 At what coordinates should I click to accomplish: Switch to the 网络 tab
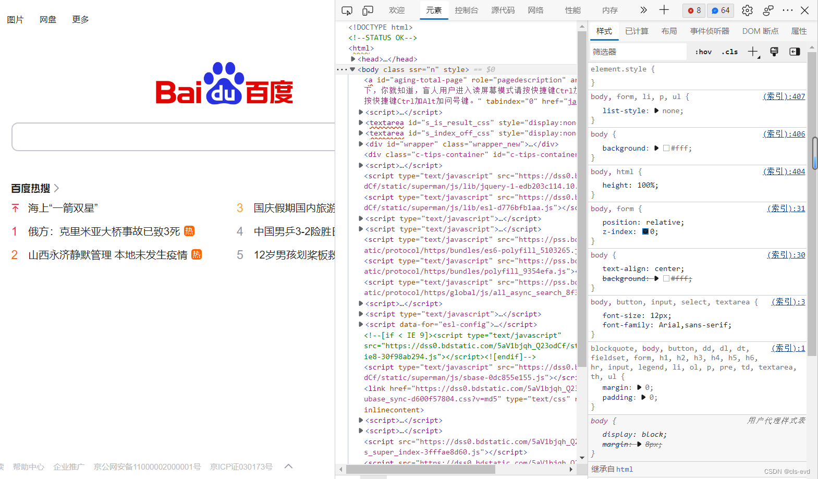535,10
